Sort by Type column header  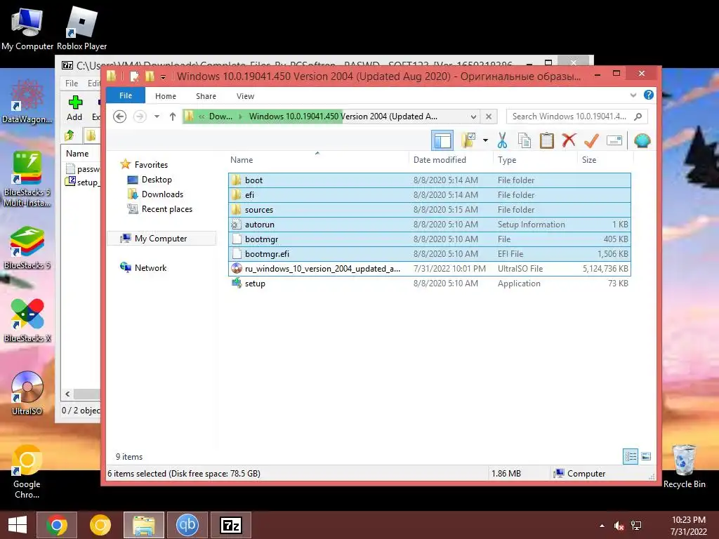point(536,159)
